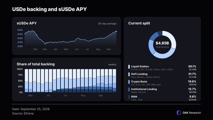Click the $4.85B total backing value
Viewport: 213px width, 120px height.
[162, 43]
